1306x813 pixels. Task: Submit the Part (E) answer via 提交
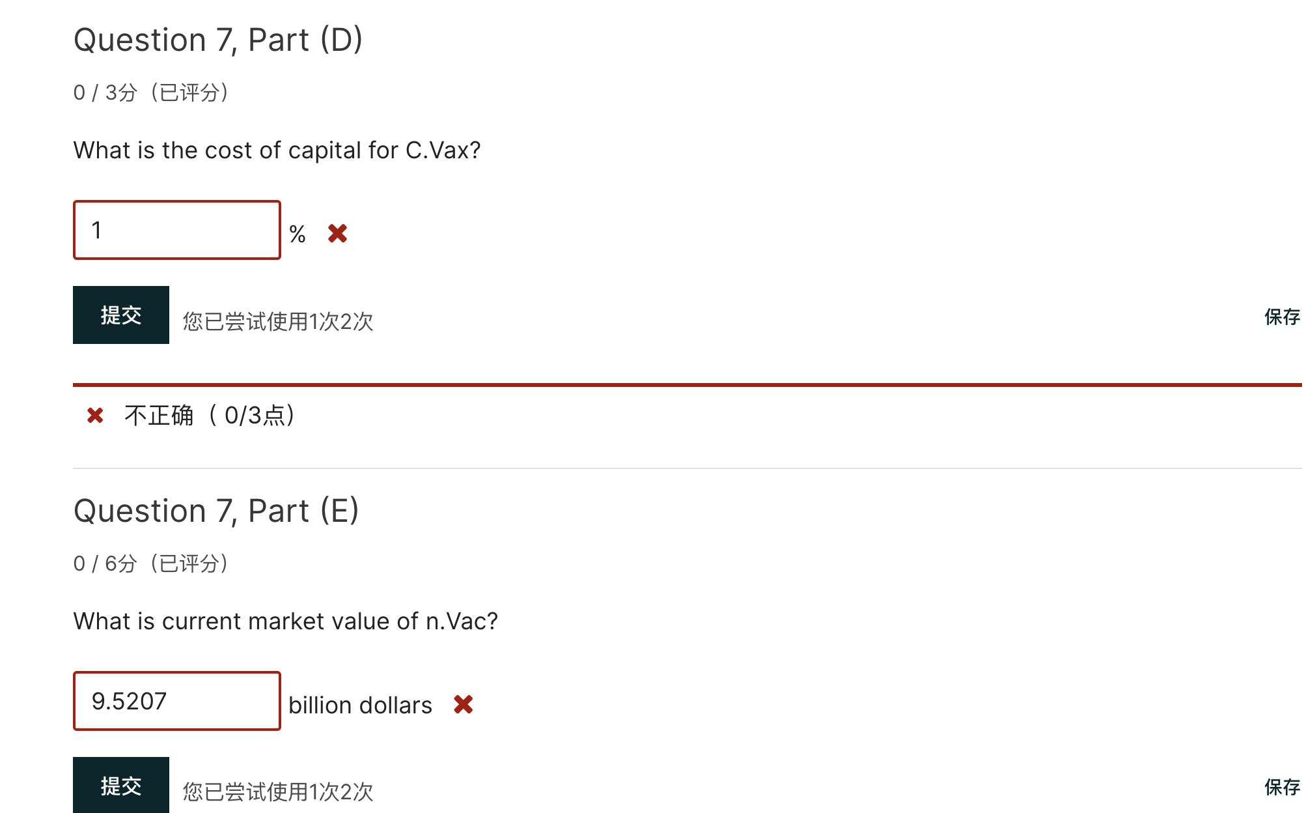click(x=120, y=786)
